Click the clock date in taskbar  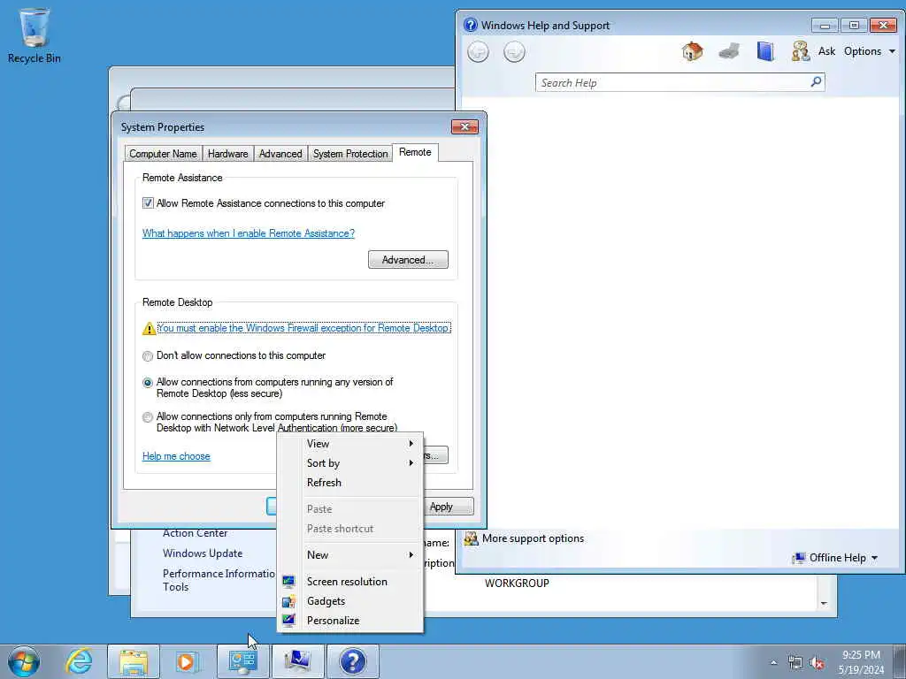861,662
